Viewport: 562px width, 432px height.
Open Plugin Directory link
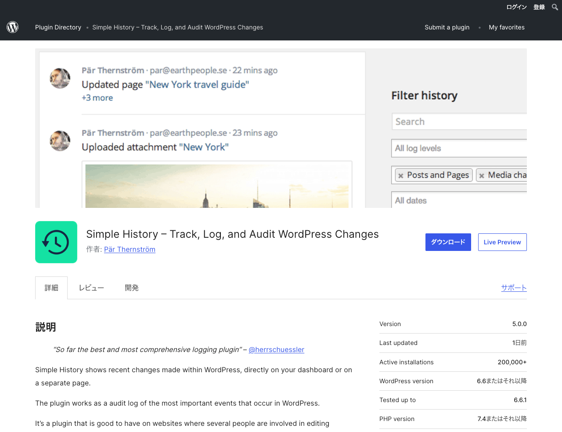point(58,27)
